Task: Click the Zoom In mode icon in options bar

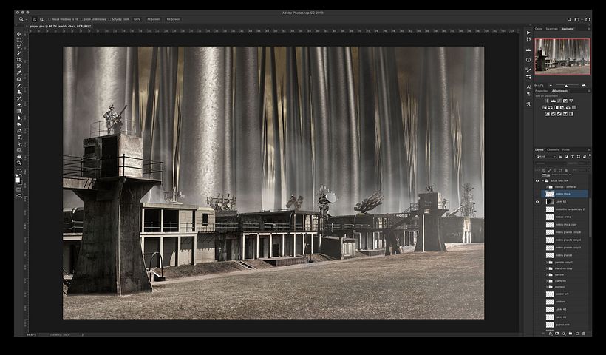Action: pyautogui.click(x=35, y=19)
